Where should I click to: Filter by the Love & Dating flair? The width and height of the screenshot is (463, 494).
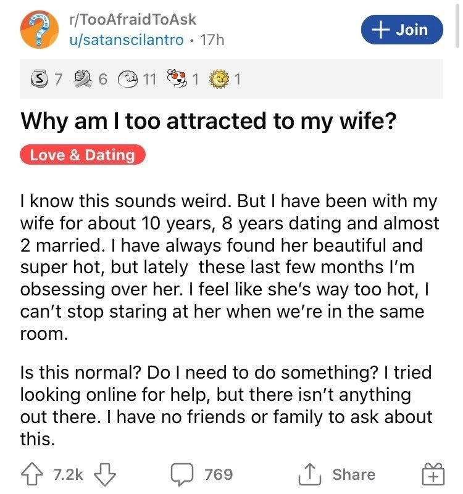pyautogui.click(x=83, y=154)
